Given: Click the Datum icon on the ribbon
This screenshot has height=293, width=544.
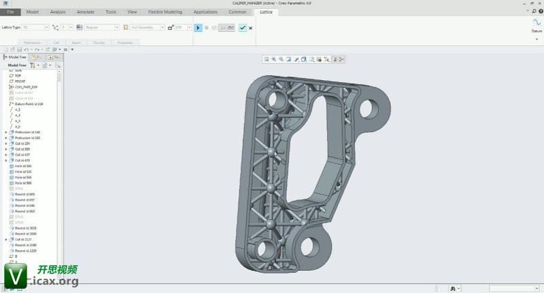Looking at the screenshot, I should [537, 22].
